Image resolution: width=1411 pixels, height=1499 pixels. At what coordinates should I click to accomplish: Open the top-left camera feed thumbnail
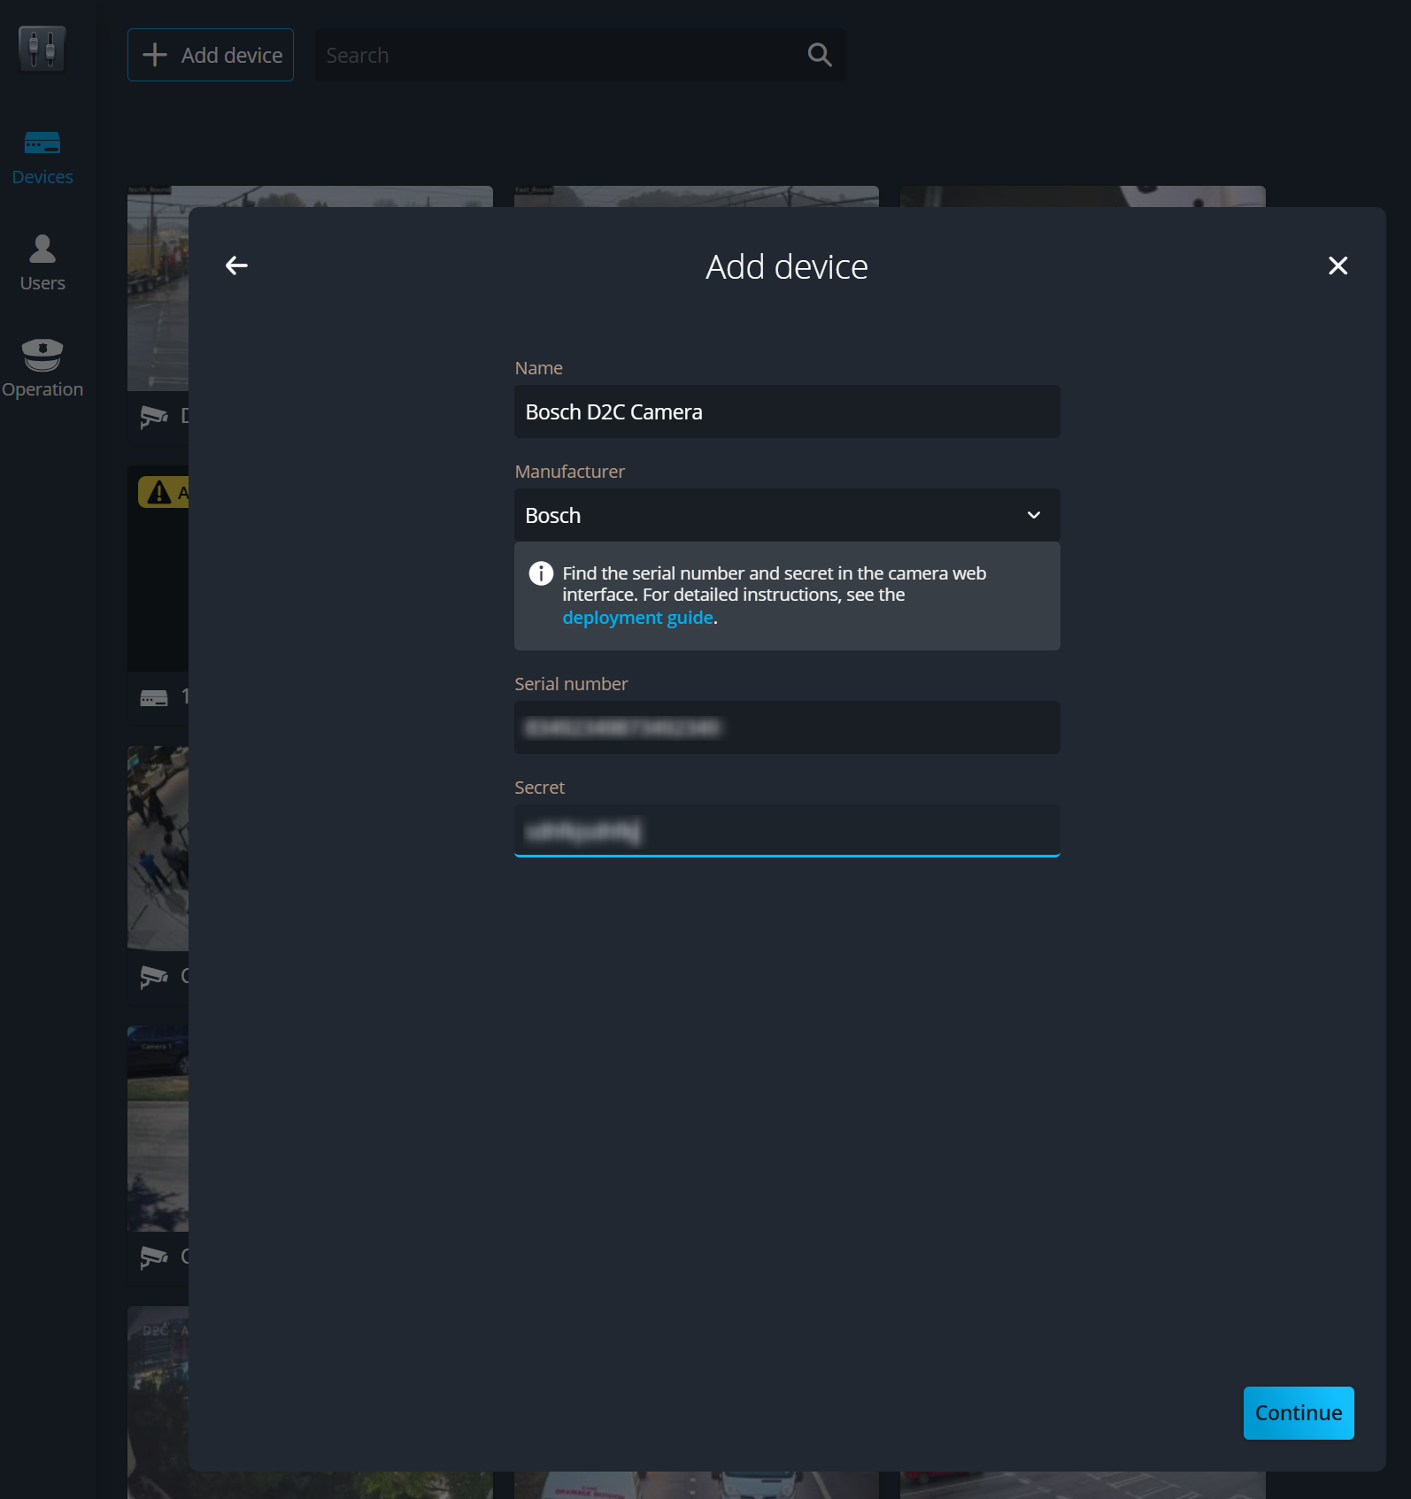pos(158,288)
